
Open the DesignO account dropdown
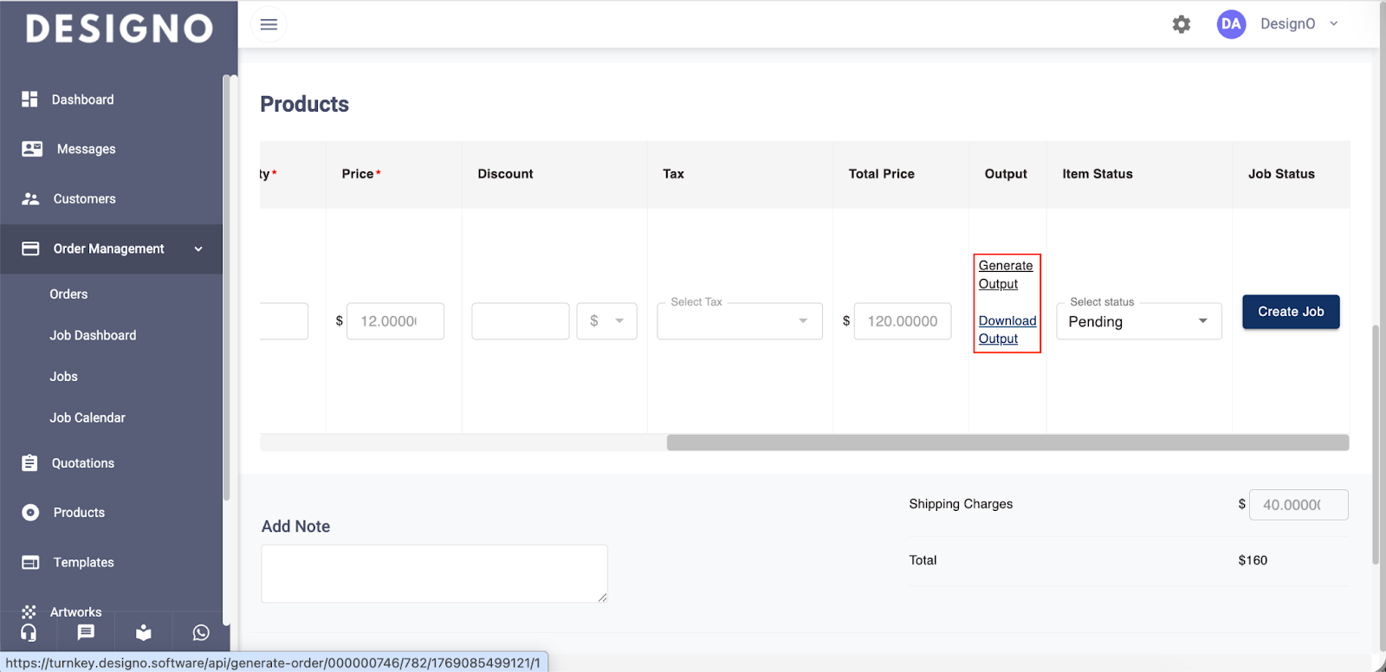point(1299,24)
